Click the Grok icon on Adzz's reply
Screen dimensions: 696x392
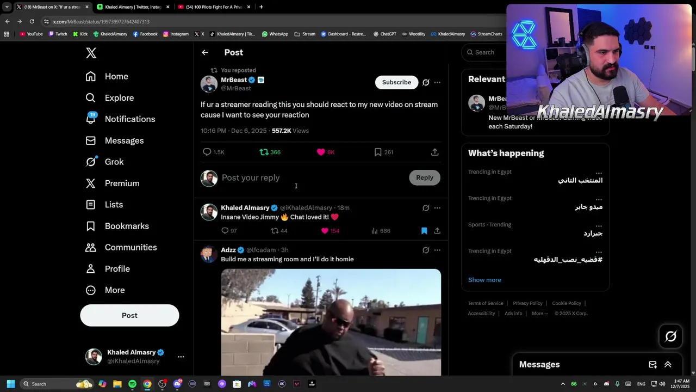coord(426,250)
